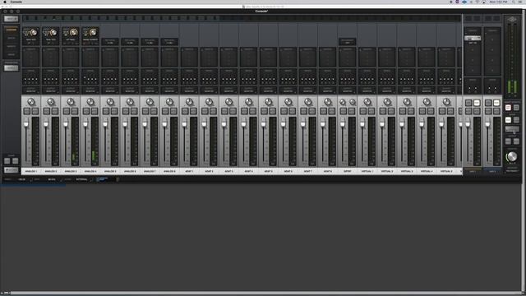Turn the left pan knob on S/PDIF strip
526x296 pixels.
[x=343, y=102]
